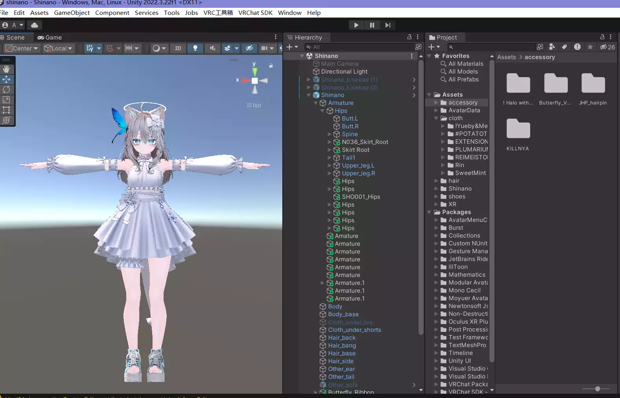
Task: Collapse the cloth folder in Project
Action: point(436,118)
